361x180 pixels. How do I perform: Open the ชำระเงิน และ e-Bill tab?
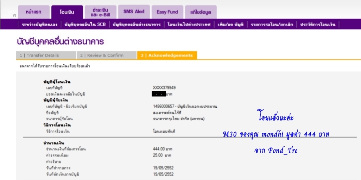pos(101,12)
